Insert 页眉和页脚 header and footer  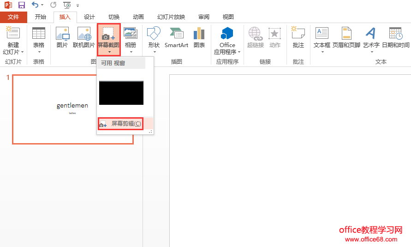coord(346,37)
